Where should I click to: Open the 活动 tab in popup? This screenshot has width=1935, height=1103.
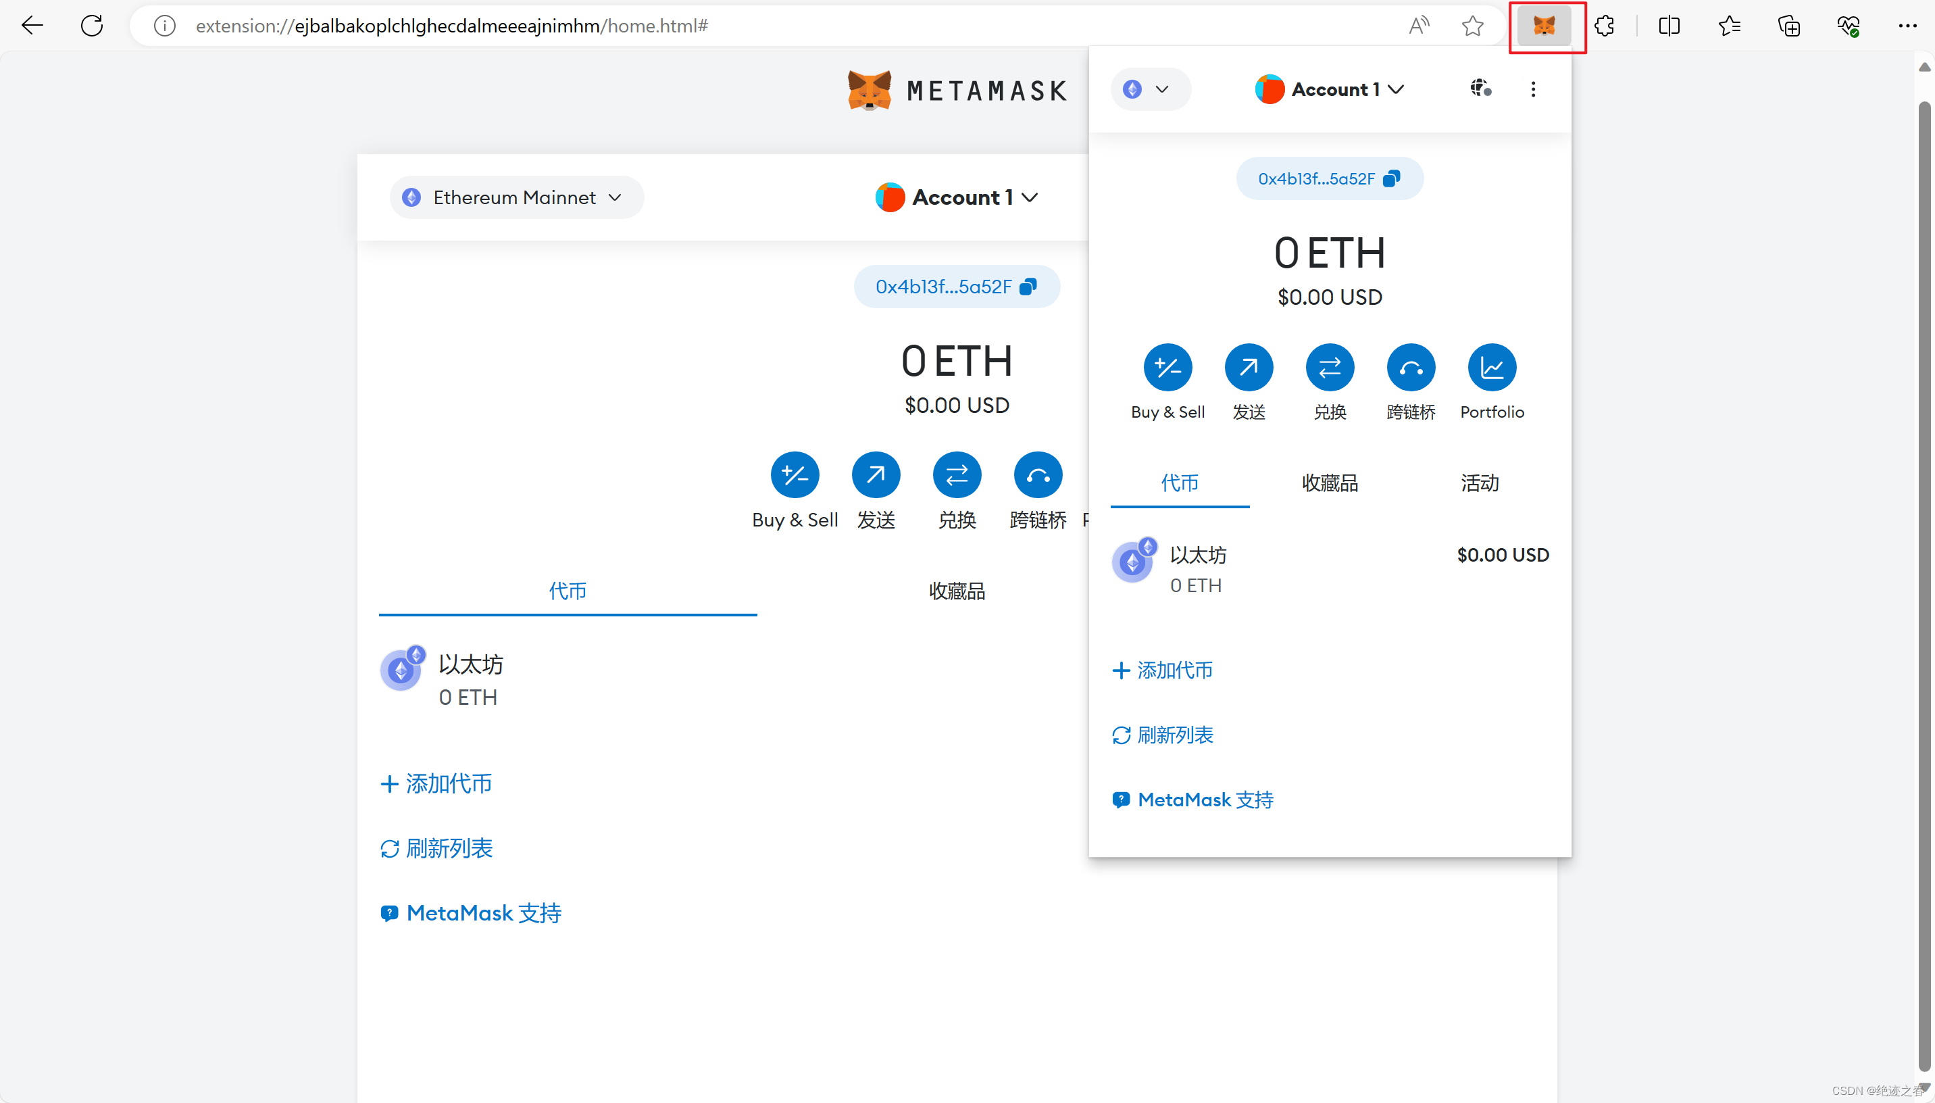tap(1479, 483)
